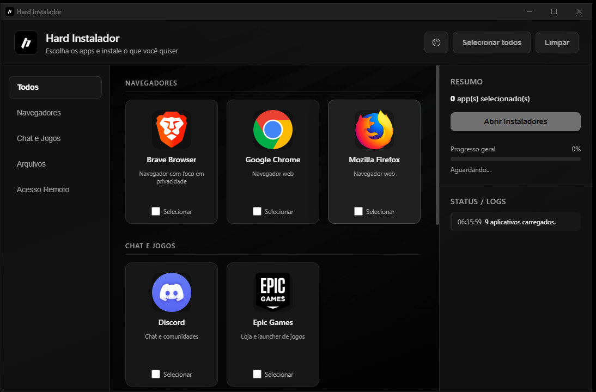The image size is (596, 392).
Task: Click the RESUMO panel heading
Action: [x=466, y=82]
